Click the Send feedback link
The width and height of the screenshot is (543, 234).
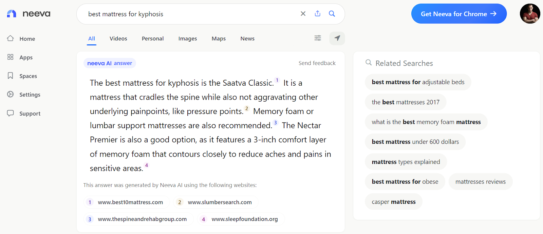317,63
